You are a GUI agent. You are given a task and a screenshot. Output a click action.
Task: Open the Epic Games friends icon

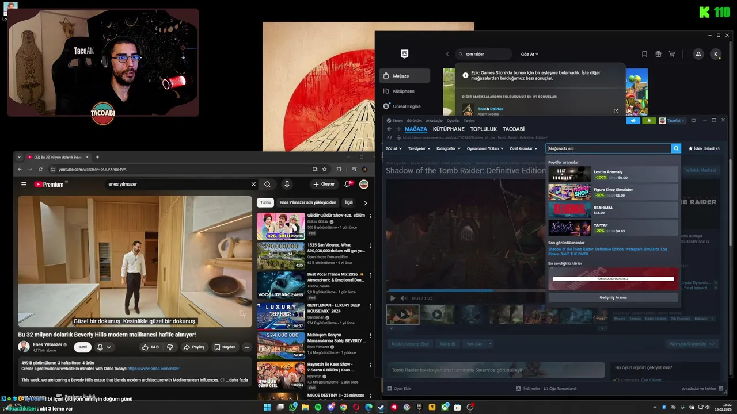(698, 54)
